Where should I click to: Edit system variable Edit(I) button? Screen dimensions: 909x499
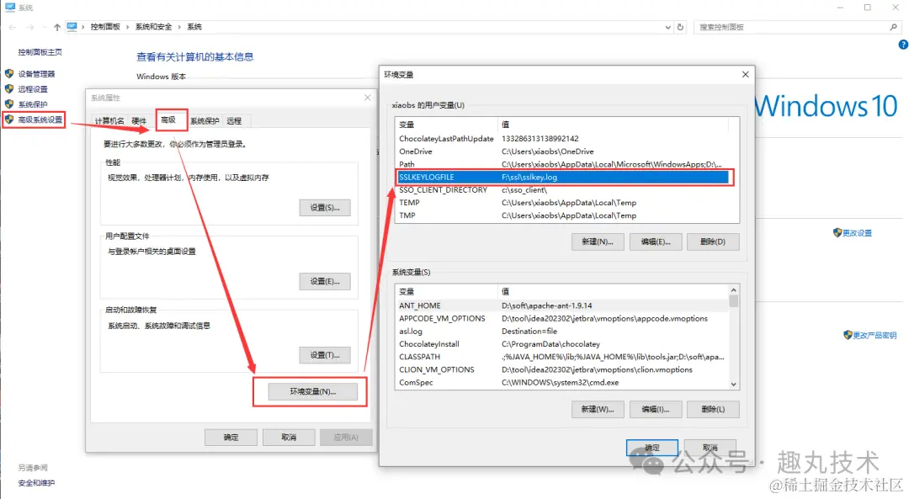656,409
